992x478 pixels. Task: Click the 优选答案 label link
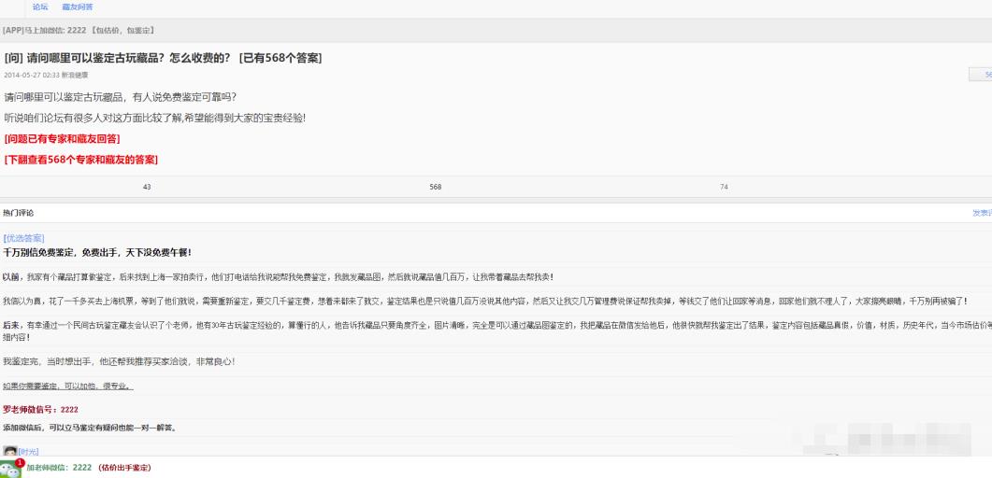pyautogui.click(x=23, y=238)
